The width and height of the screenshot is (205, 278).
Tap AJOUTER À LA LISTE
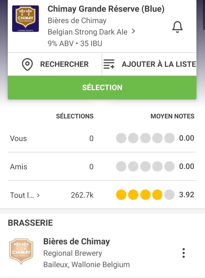[158, 64]
